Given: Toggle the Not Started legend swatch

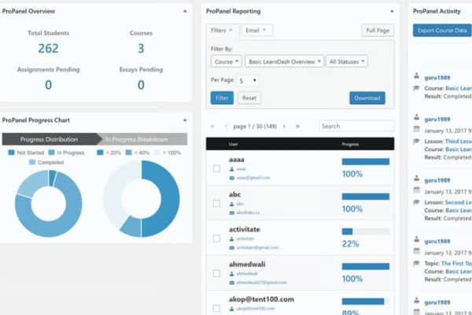Looking at the screenshot, I should tap(12, 153).
